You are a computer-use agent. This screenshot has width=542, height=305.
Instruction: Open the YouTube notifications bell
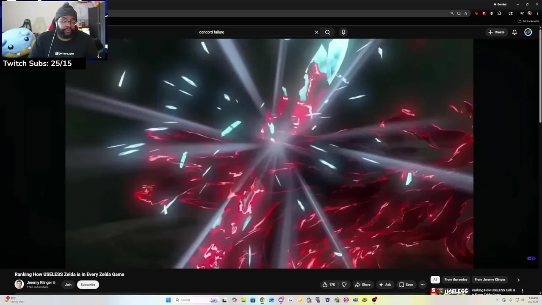click(x=514, y=32)
